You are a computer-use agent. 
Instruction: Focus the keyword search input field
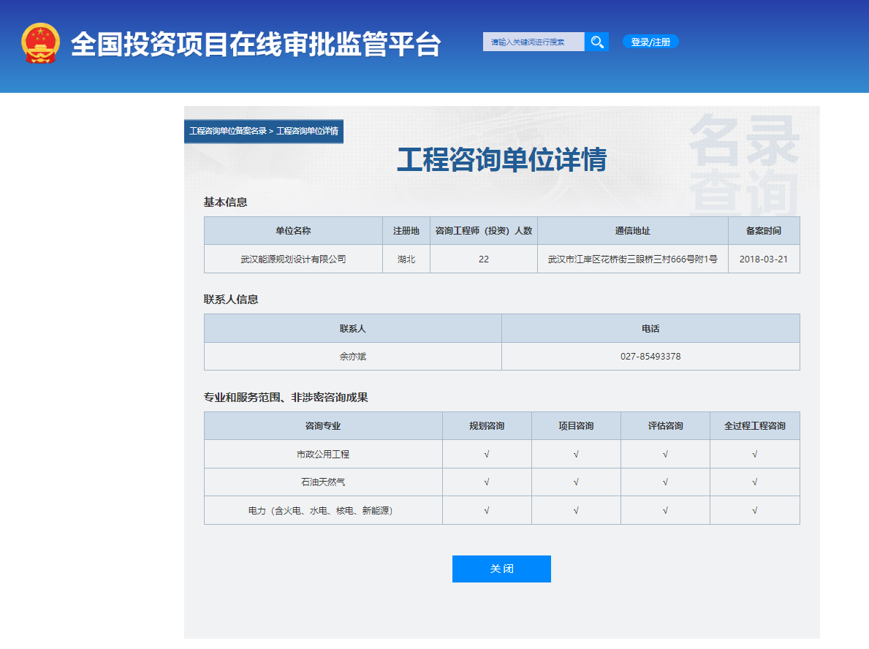(534, 42)
